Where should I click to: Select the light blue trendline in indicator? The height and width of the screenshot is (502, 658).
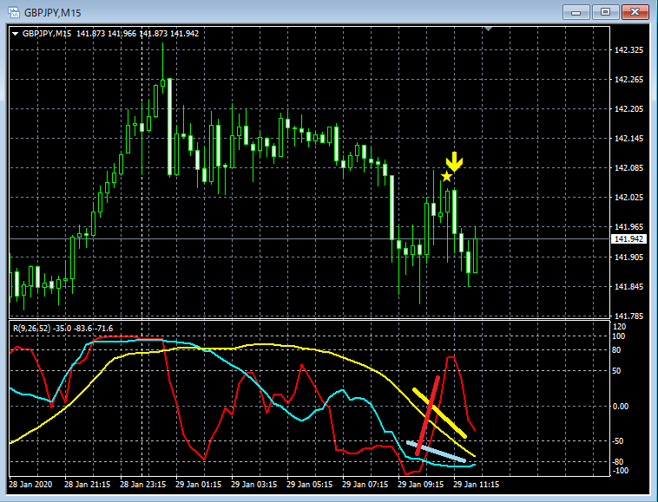pos(436,452)
